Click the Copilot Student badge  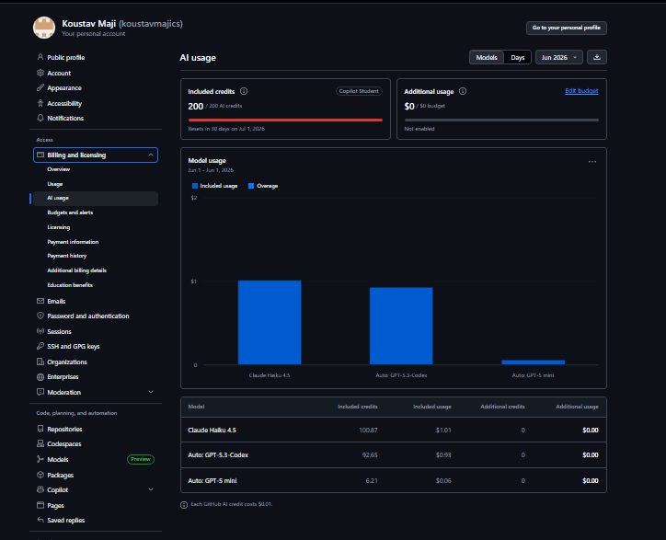pos(359,91)
